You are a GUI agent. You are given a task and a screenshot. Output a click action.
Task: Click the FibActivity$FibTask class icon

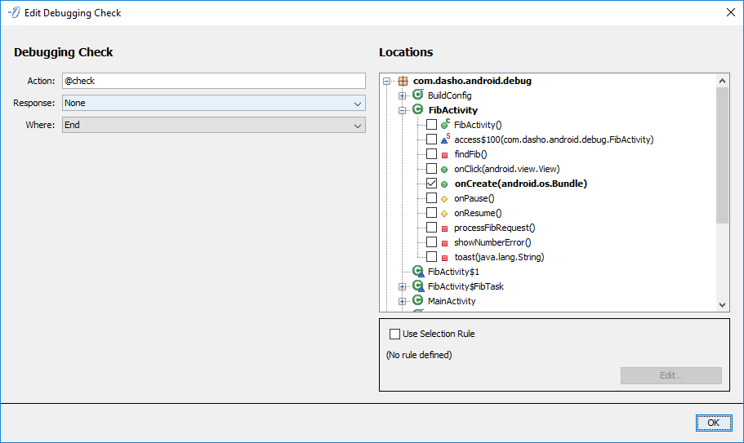pos(418,286)
